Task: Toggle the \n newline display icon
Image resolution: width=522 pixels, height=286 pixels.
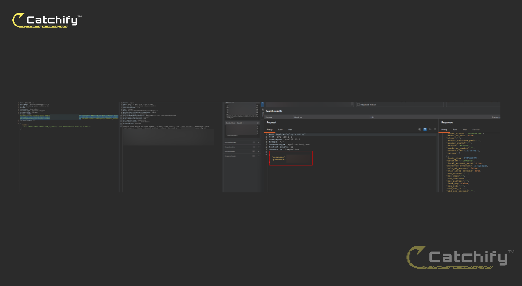Action: pyautogui.click(x=430, y=129)
